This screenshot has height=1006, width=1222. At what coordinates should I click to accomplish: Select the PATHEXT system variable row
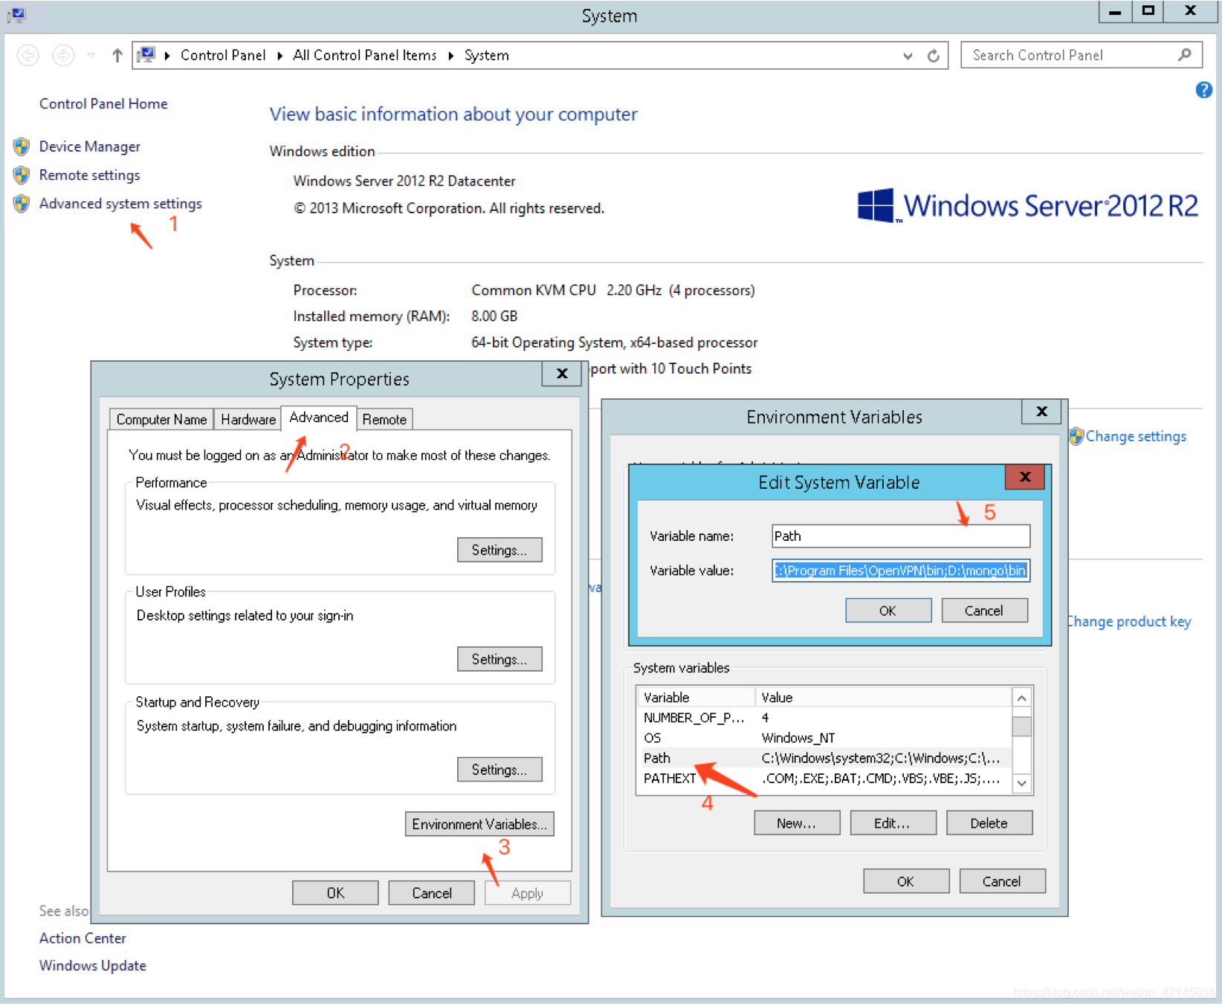coord(824,779)
